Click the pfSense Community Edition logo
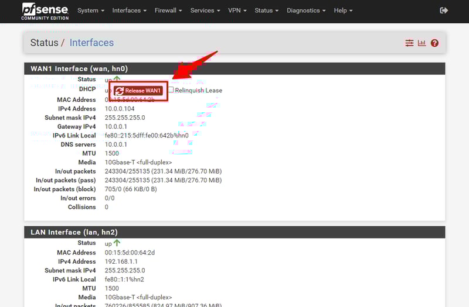The image size is (469, 307). click(x=45, y=11)
